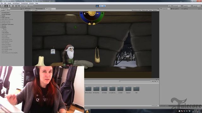The width and height of the screenshot is (202, 113).
Task: Select the Inspector tab
Action: [165, 9]
